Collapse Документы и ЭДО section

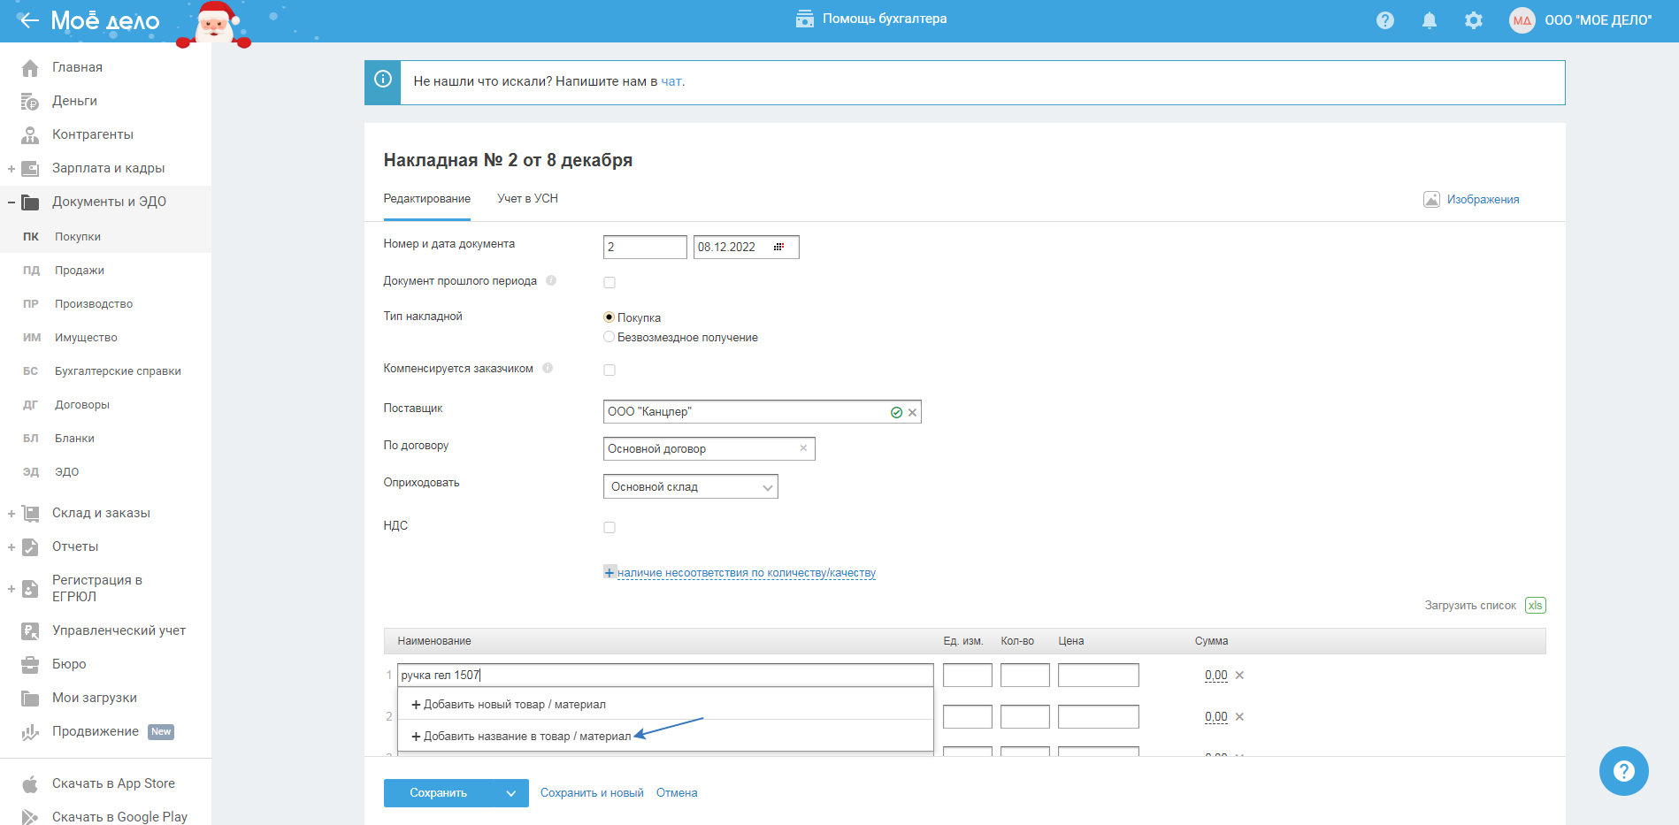click(x=11, y=202)
